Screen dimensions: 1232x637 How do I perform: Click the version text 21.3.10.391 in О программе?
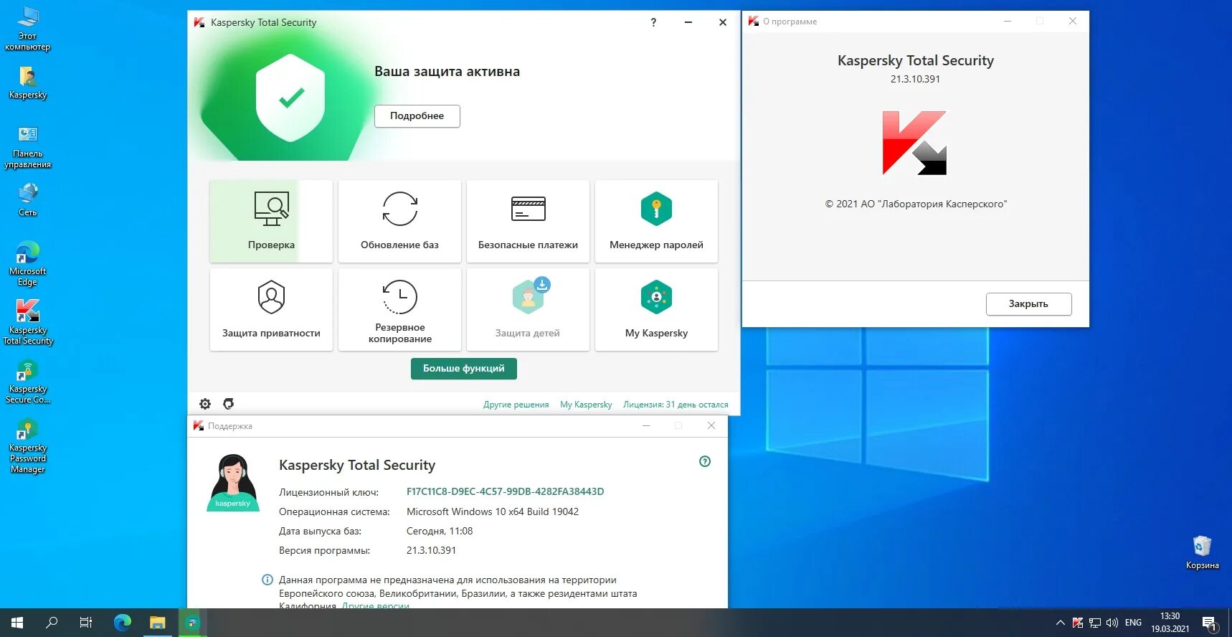[915, 79]
